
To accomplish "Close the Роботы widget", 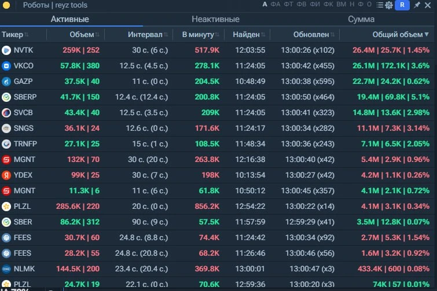I will pos(428,5).
